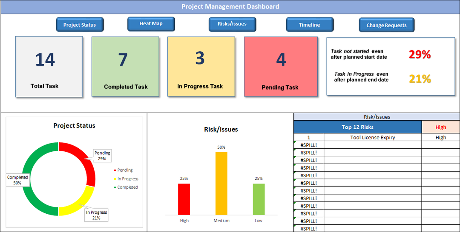
Task: Click the orange Medium bar in Risk/issues chart
Action: click(x=221, y=183)
